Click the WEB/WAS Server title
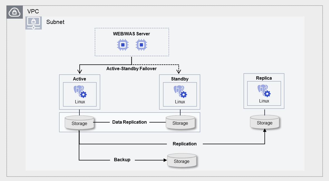The height and width of the screenshot is (181, 329). [131, 34]
